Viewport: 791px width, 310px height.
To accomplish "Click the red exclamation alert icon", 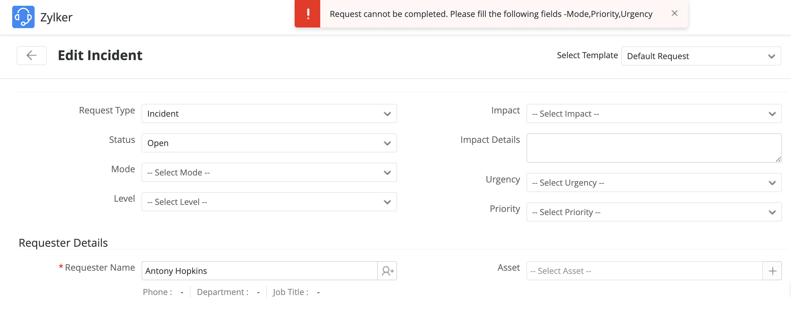I will tap(308, 14).
